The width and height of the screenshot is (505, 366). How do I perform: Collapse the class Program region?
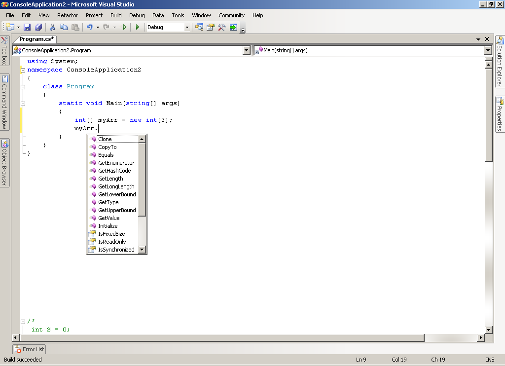click(23, 87)
